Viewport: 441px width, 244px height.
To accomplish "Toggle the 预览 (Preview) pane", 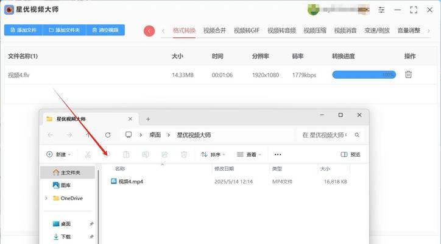I will click(350, 154).
